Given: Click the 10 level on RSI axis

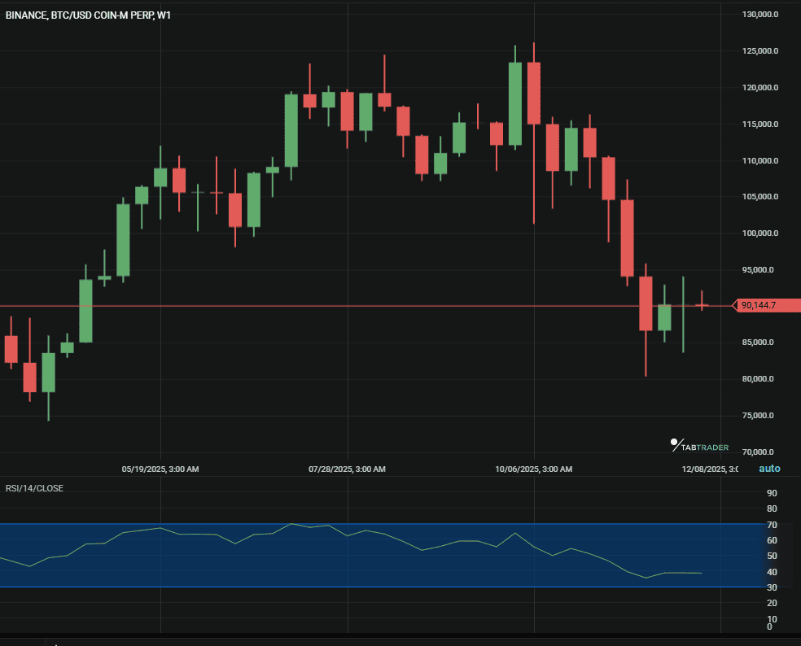Looking at the screenshot, I should pyautogui.click(x=770, y=618).
